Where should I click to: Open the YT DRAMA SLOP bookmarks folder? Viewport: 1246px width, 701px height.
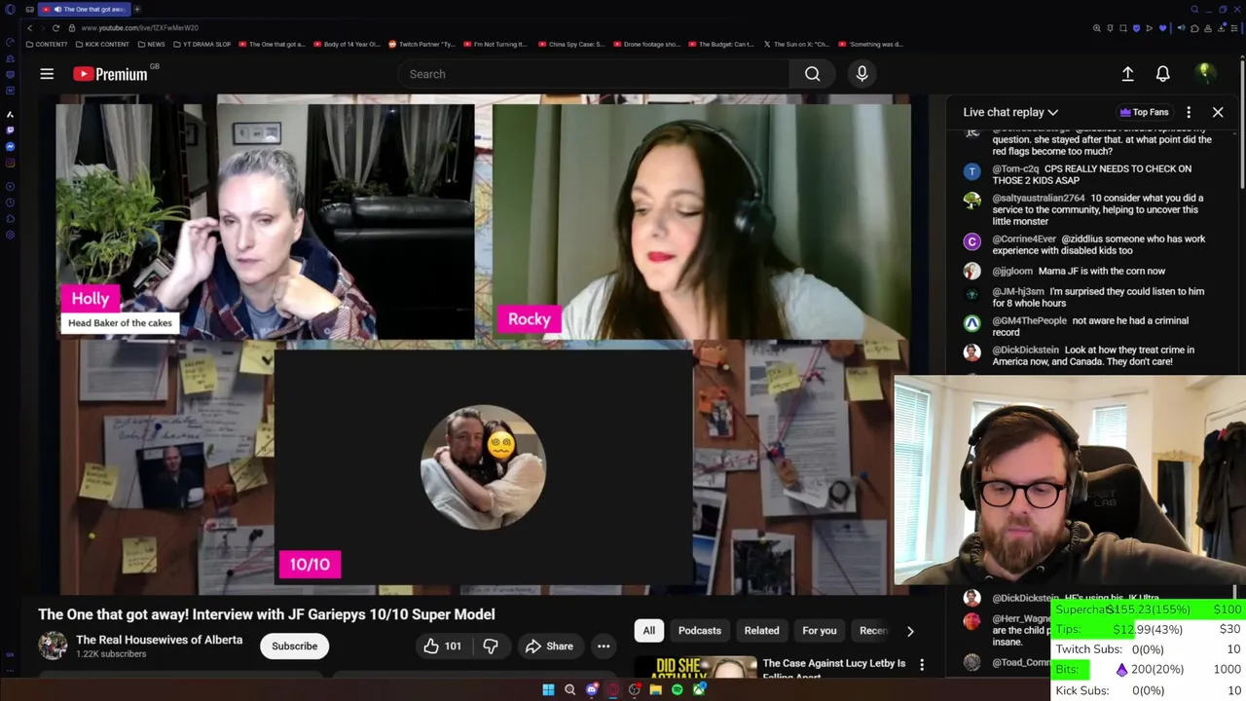click(x=202, y=44)
